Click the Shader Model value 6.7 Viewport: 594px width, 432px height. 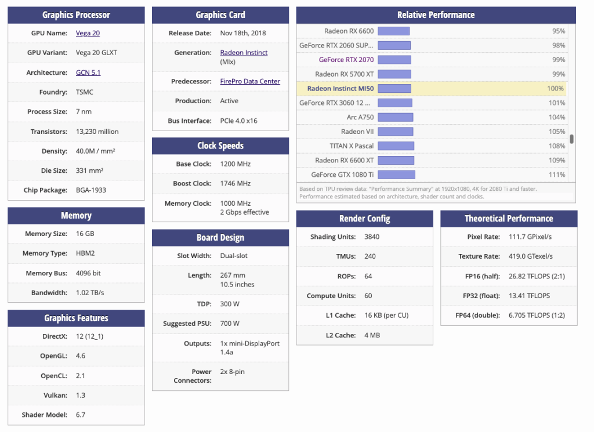(x=80, y=415)
